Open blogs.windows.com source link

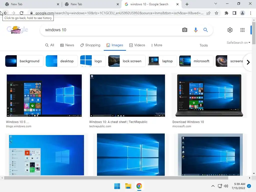click(x=18, y=126)
